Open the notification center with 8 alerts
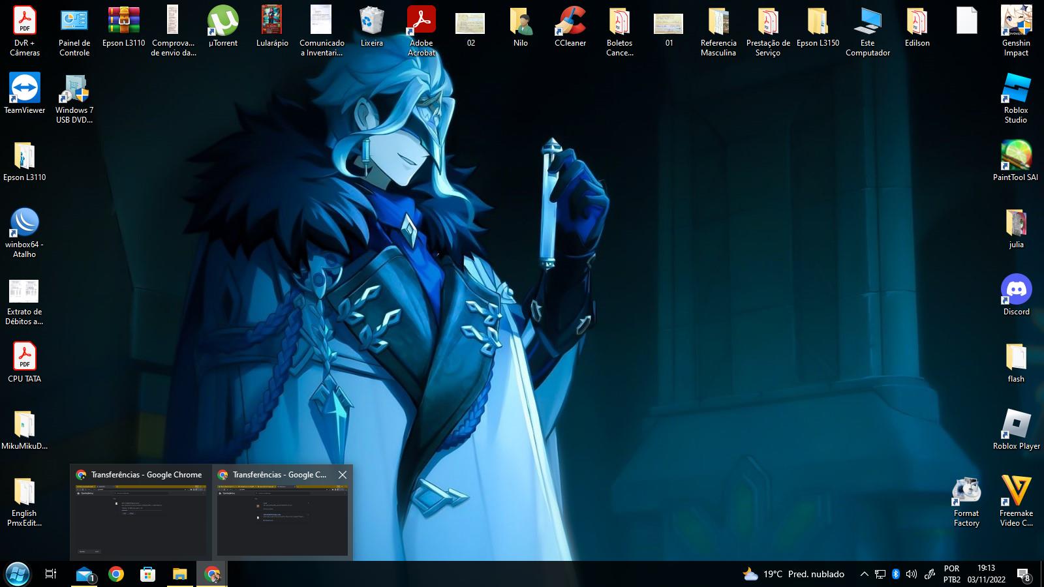The width and height of the screenshot is (1044, 587). (1023, 574)
